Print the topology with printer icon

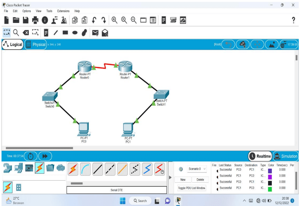35,20
